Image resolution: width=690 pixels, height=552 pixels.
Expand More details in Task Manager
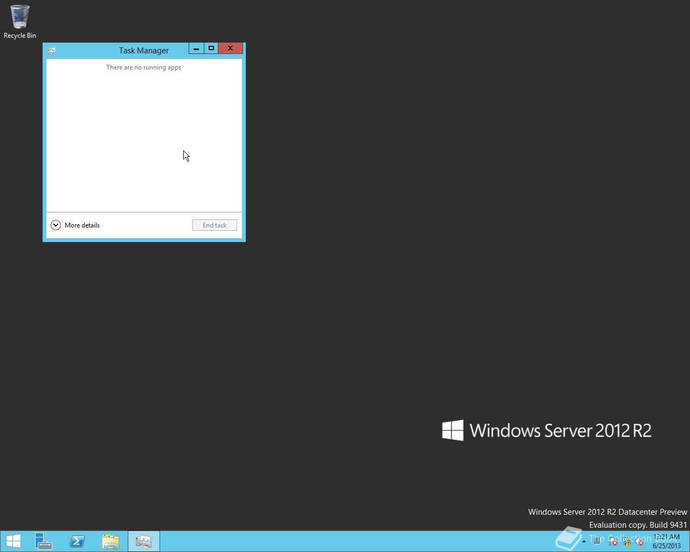75,225
